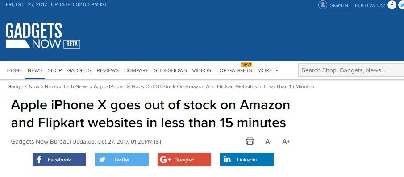404x177 pixels.
Task: Share the article on Google+
Action: [184, 160]
